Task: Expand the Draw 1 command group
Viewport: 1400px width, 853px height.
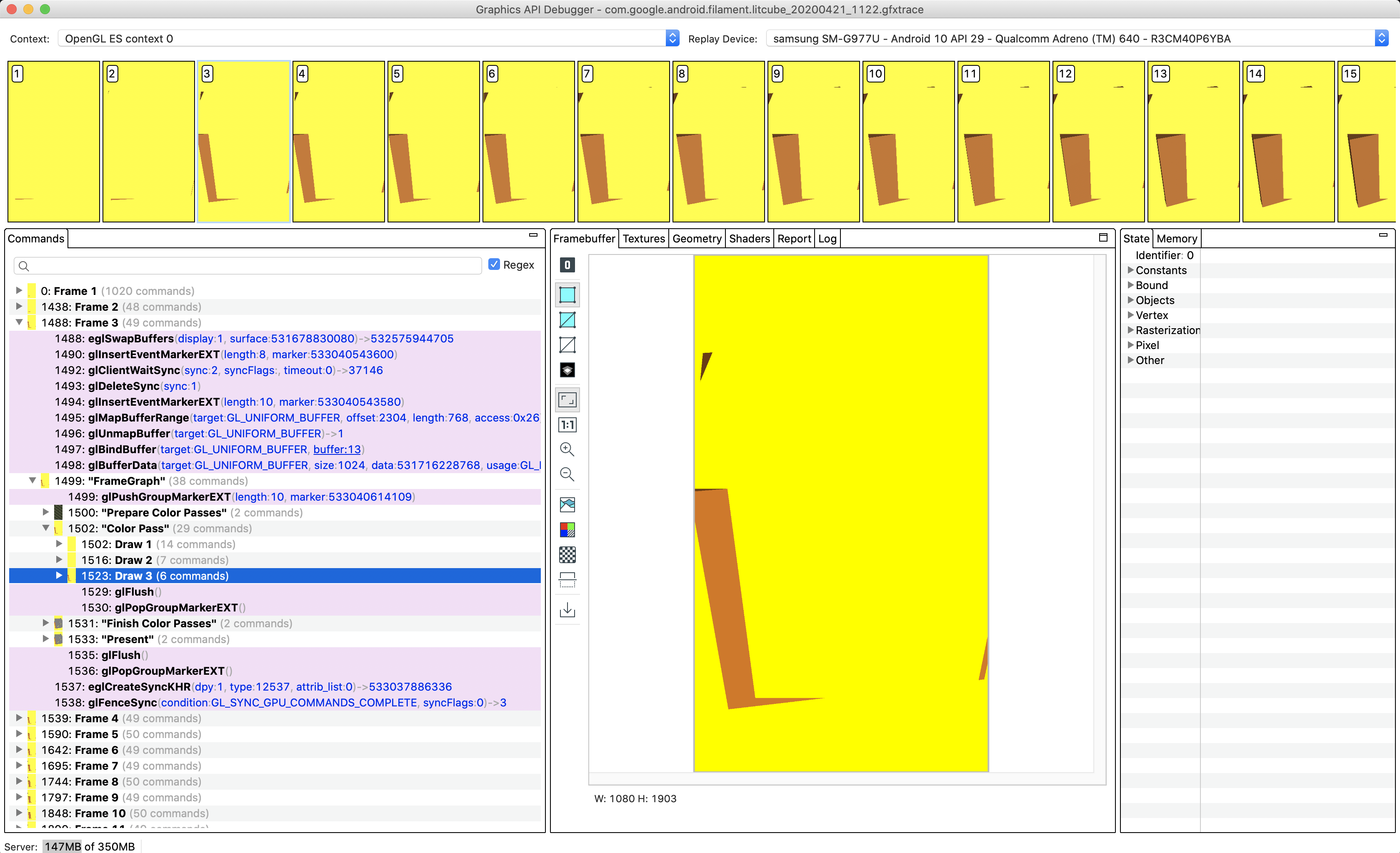Action: click(60, 544)
